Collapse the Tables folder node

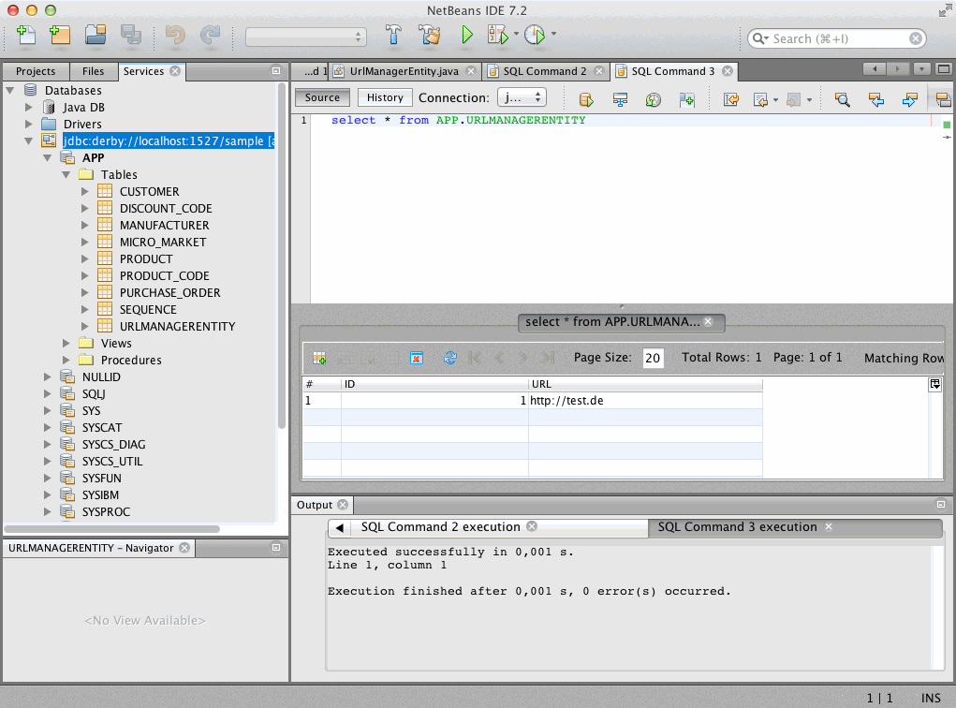66,174
